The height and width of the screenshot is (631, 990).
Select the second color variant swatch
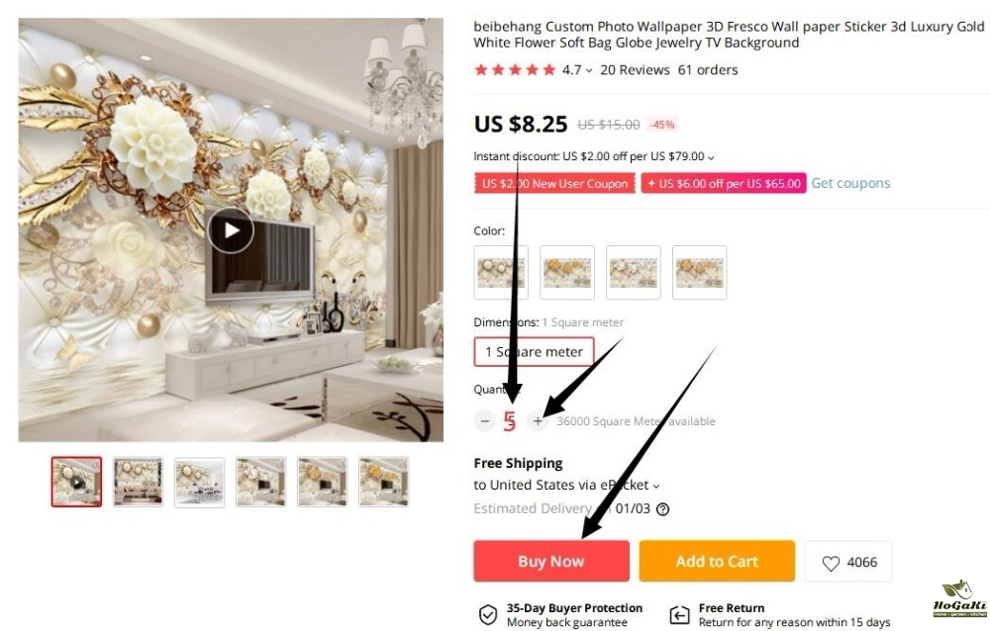[567, 273]
